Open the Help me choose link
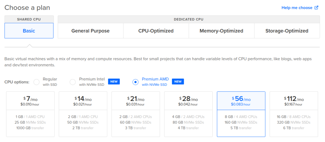Image resolution: width=325 pixels, height=142 pixels. tap(297, 8)
